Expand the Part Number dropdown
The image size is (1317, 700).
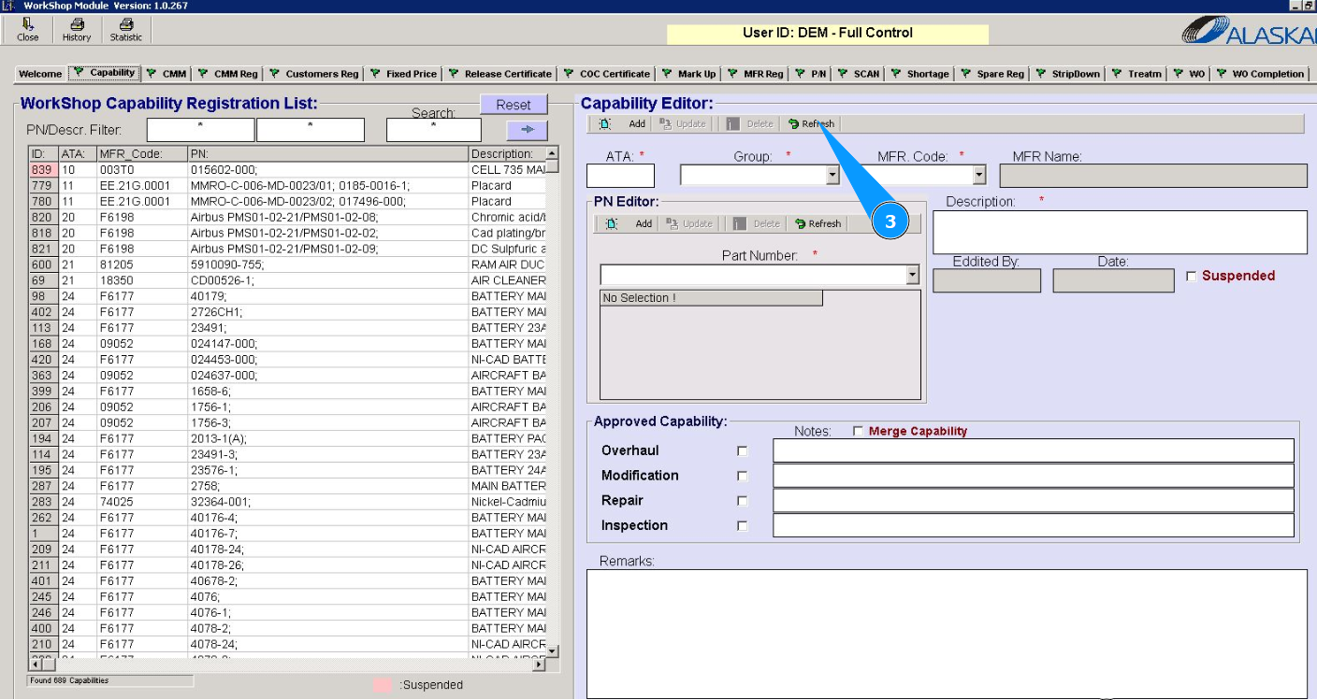pyautogui.click(x=913, y=275)
